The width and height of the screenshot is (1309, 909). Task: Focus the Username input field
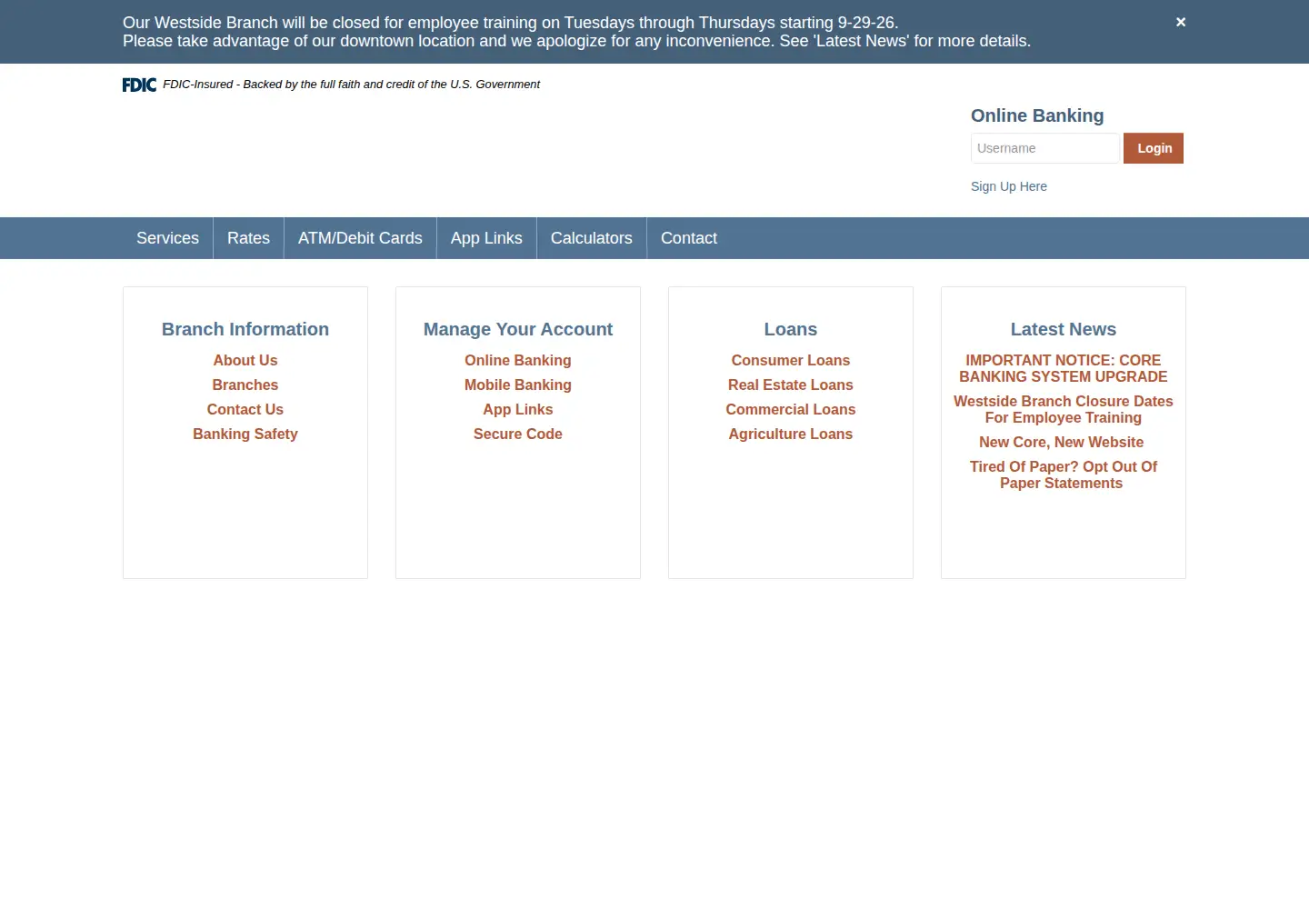point(1045,148)
